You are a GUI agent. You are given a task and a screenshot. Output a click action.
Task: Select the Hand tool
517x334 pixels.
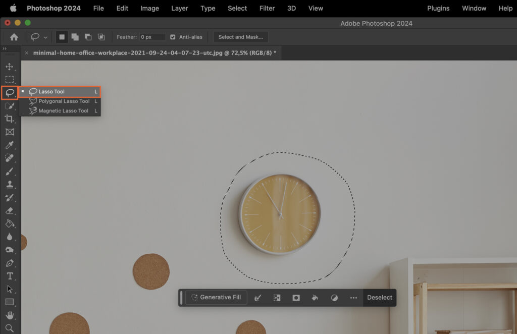tap(9, 315)
